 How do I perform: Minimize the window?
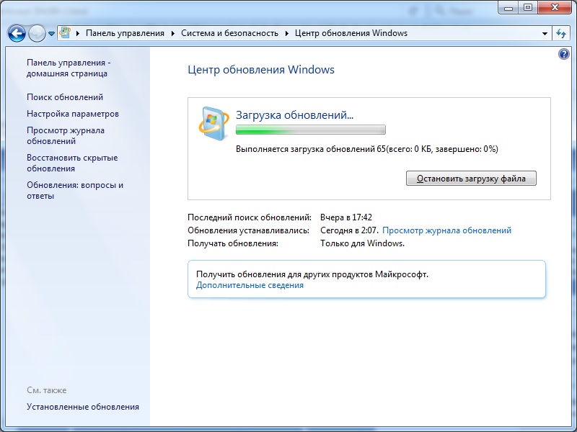pos(509,7)
